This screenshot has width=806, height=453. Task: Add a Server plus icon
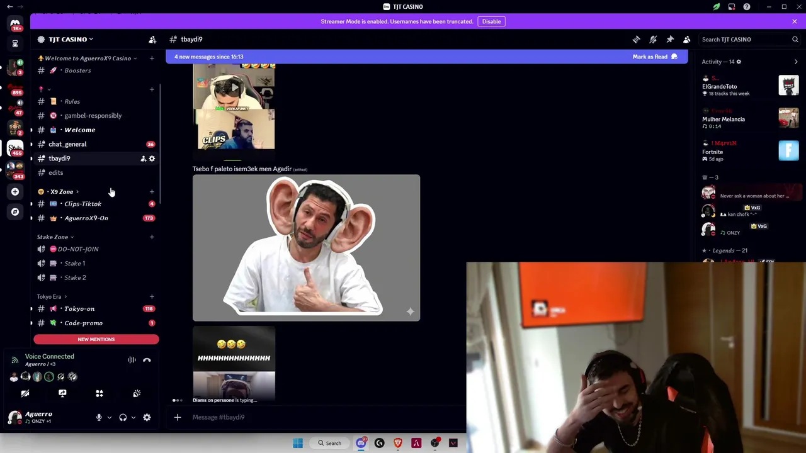tap(15, 191)
